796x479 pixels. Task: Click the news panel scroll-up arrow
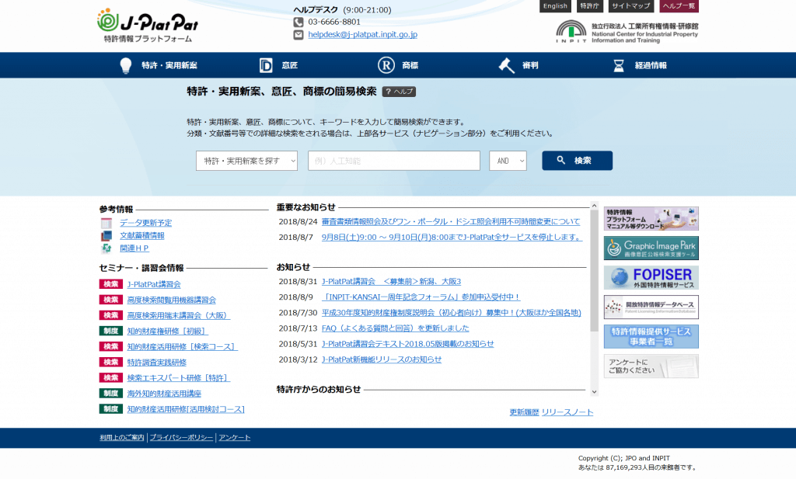[x=594, y=206]
